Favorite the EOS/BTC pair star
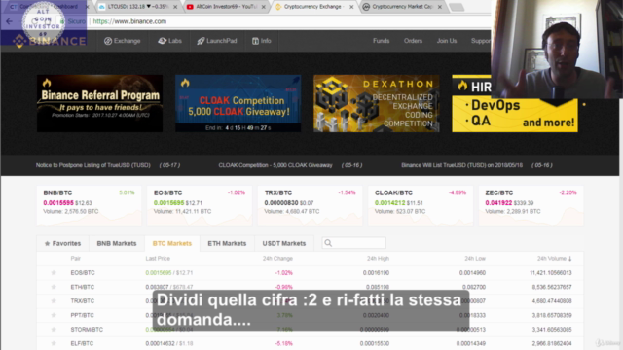 click(54, 272)
